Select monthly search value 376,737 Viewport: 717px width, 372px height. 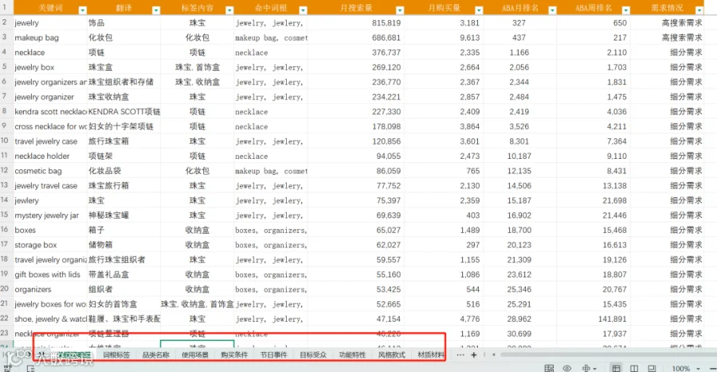pyautogui.click(x=356, y=52)
